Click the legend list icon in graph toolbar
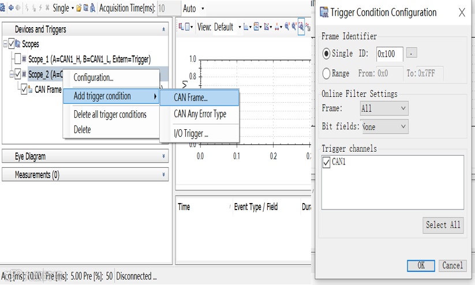Image resolution: width=475 pixels, height=285 pixels. click(181, 27)
